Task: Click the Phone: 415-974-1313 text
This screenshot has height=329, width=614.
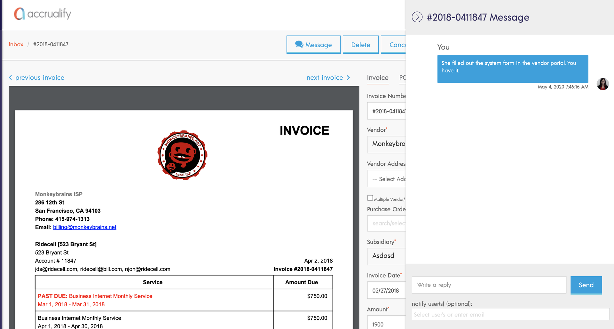Action: tap(62, 219)
